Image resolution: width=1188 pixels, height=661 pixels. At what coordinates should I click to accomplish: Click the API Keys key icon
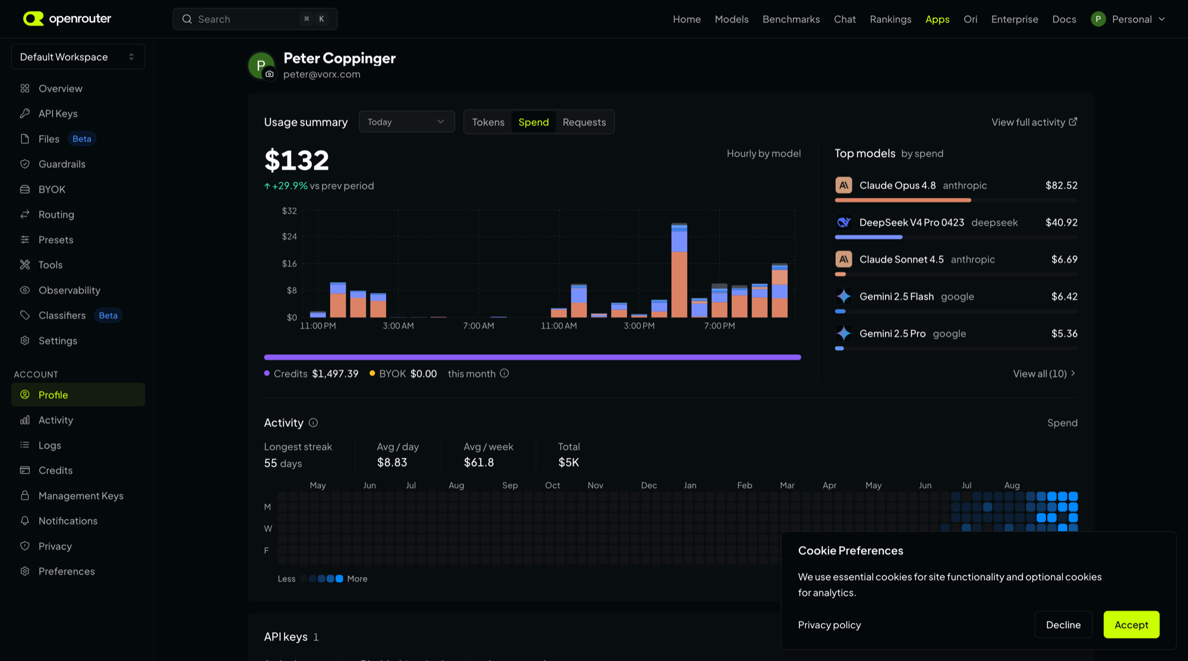click(25, 113)
